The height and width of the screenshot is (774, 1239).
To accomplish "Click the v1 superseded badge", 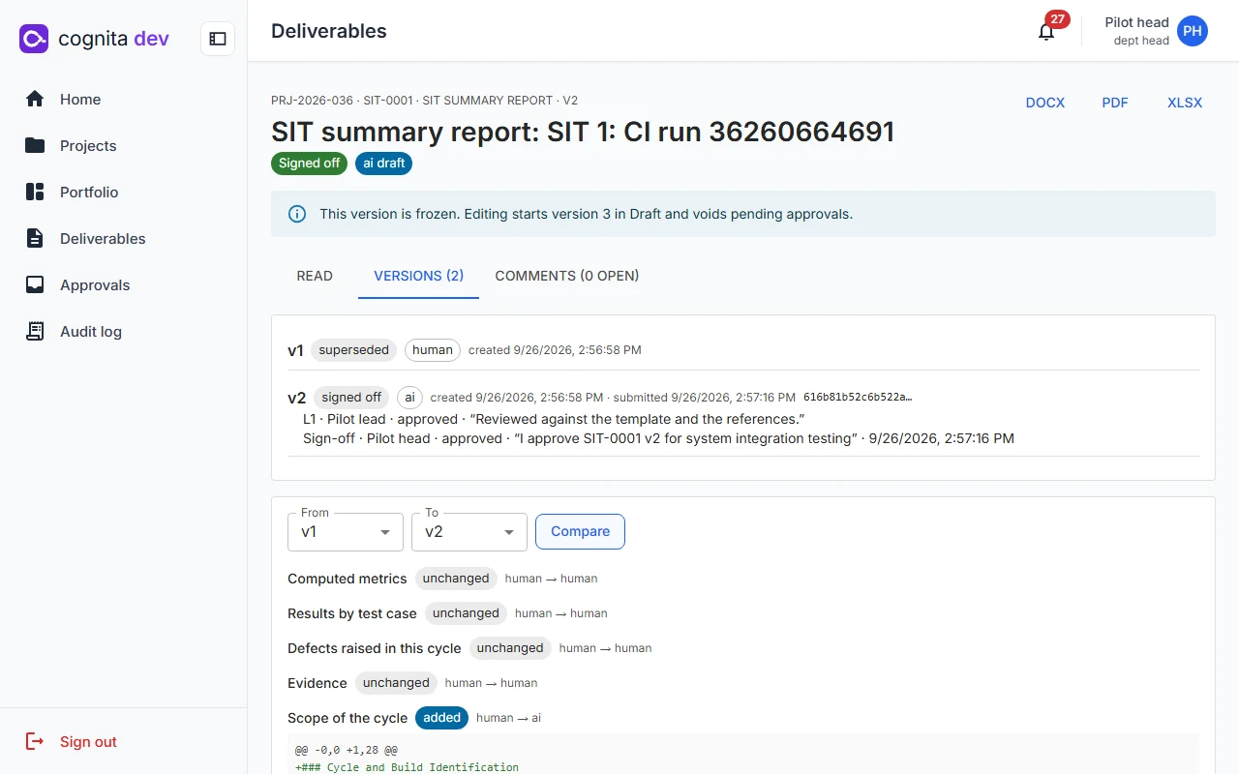I will [x=353, y=350].
